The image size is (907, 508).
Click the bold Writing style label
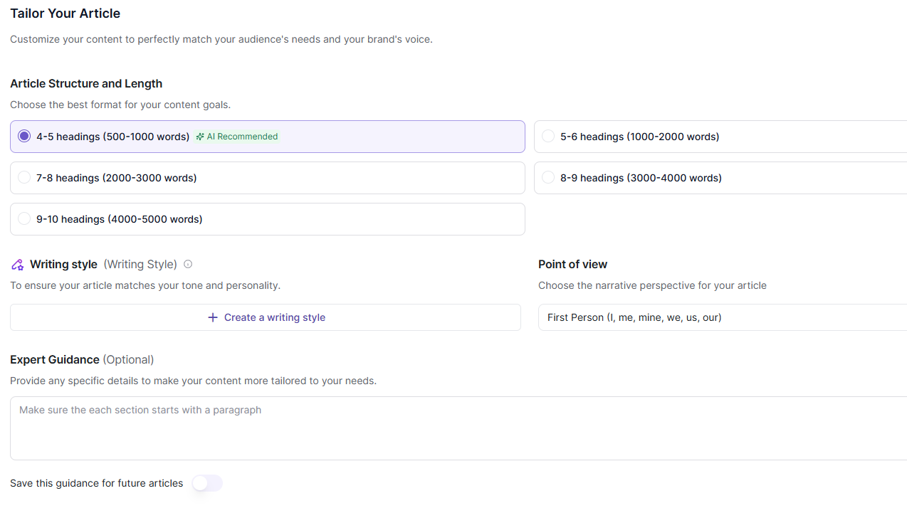[x=63, y=264]
